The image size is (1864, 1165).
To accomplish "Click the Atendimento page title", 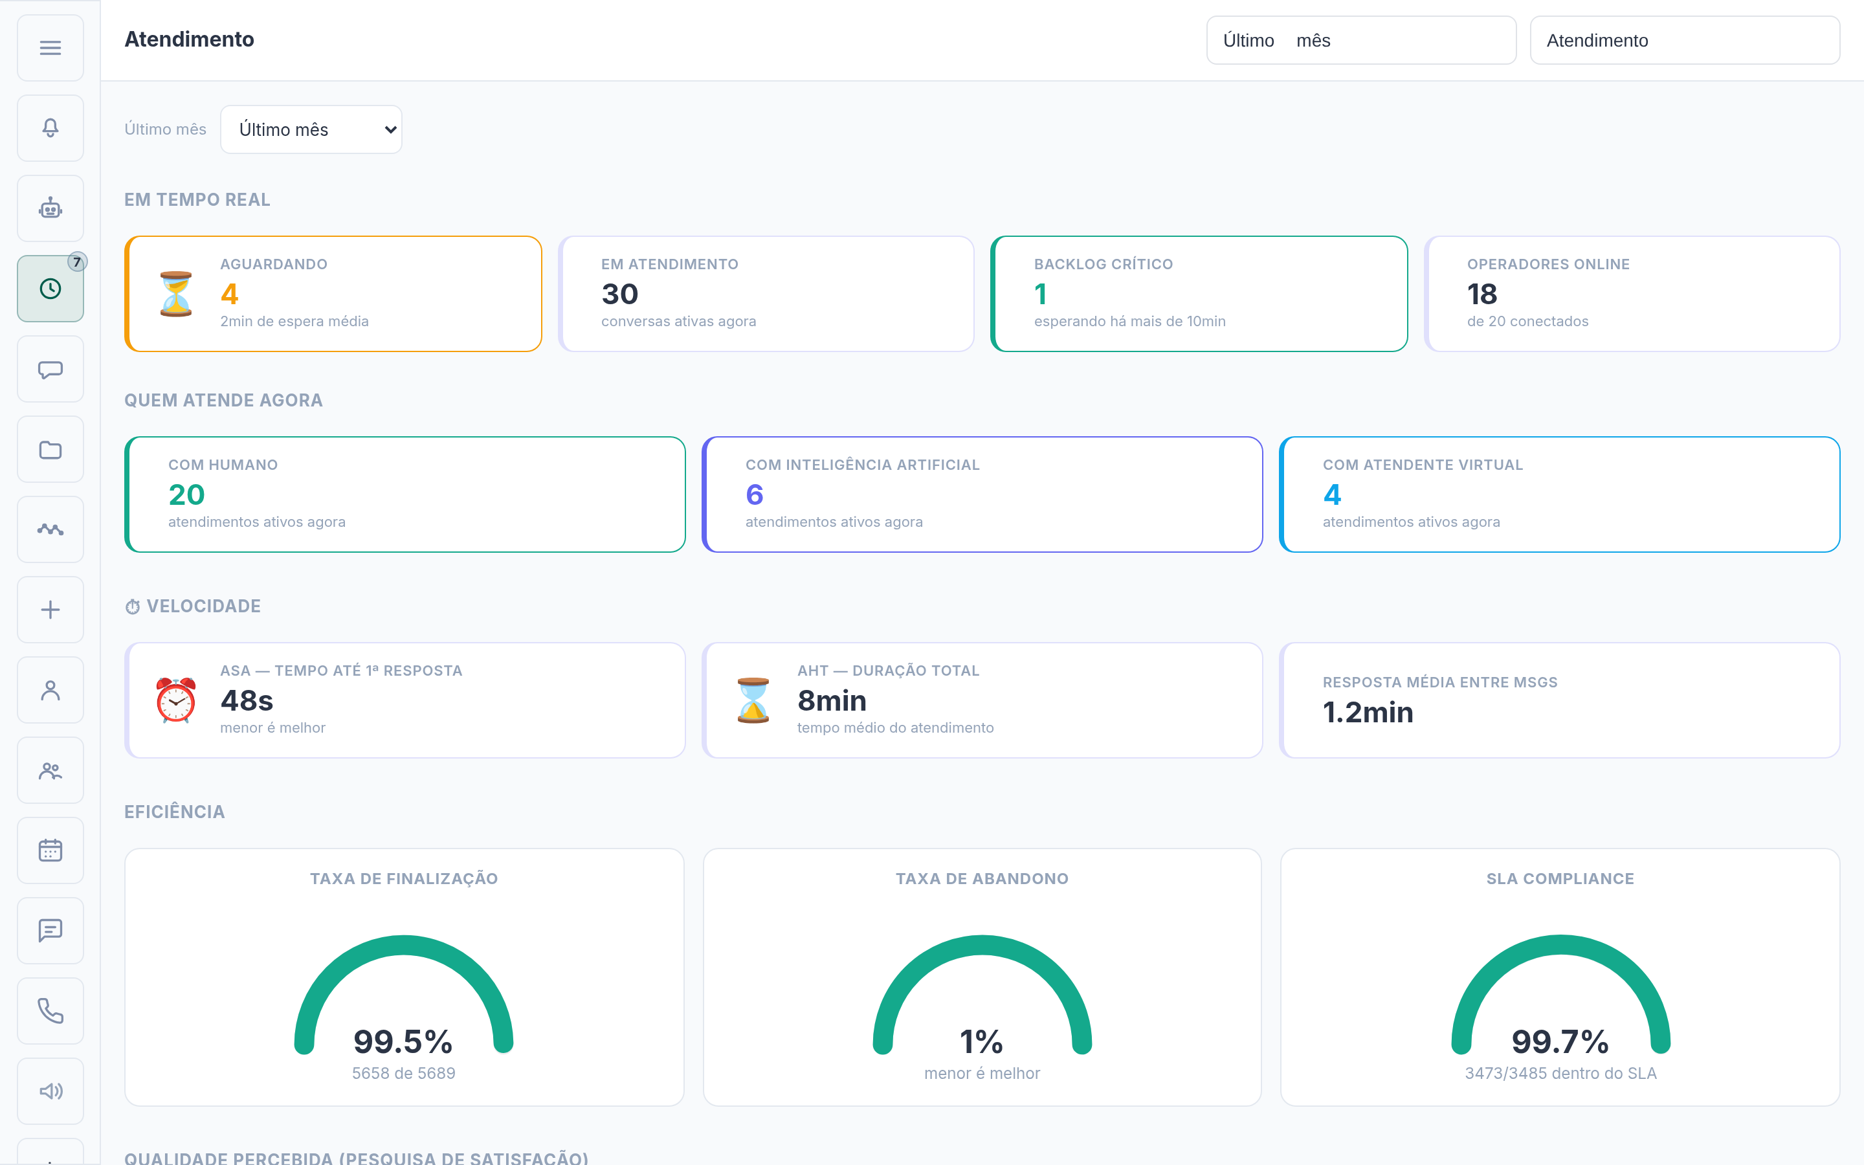I will [190, 39].
